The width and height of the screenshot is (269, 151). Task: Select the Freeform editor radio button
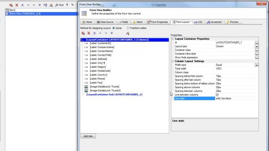click(x=128, y=28)
